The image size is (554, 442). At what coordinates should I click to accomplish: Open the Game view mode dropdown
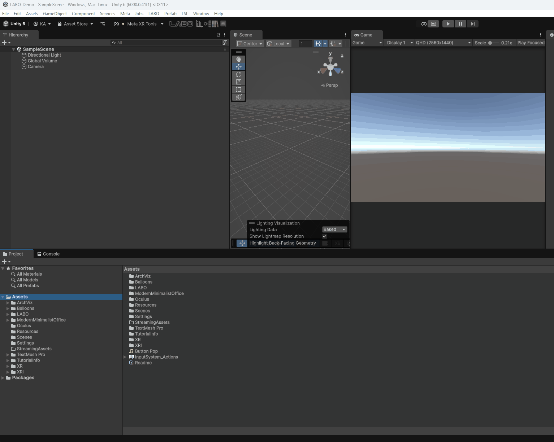click(x=367, y=43)
